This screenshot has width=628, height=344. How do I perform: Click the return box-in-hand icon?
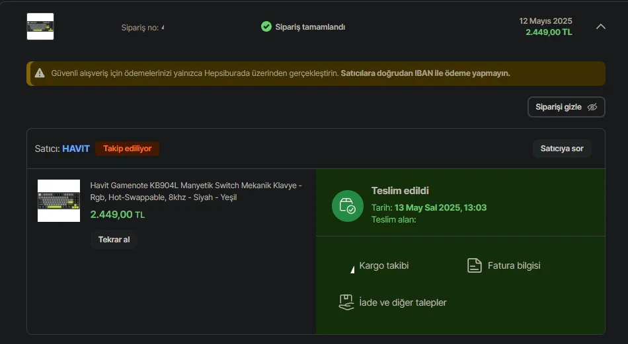tap(346, 302)
